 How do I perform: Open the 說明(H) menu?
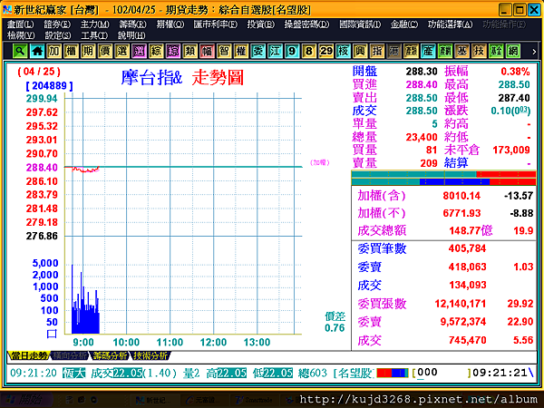point(131,35)
